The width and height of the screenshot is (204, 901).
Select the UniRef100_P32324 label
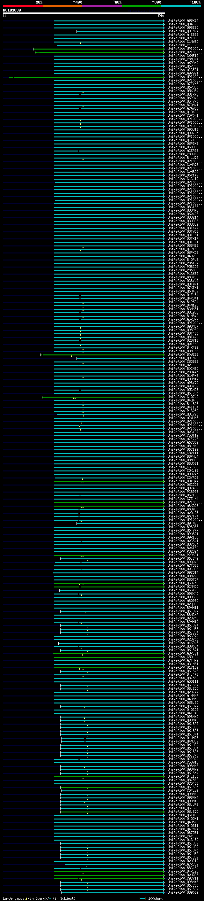[183, 552]
